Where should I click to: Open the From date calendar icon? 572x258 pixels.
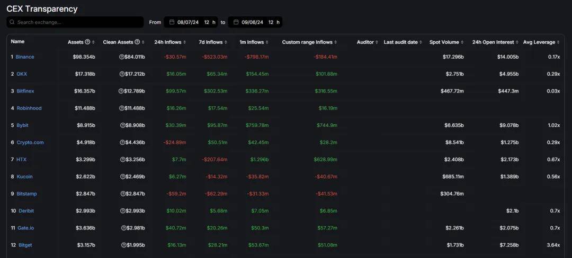172,22
